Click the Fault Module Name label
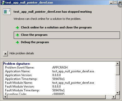Viewport: 122px width, 101px height. 19,83
